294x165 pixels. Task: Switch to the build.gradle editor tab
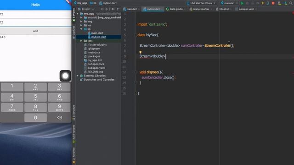(176, 9)
